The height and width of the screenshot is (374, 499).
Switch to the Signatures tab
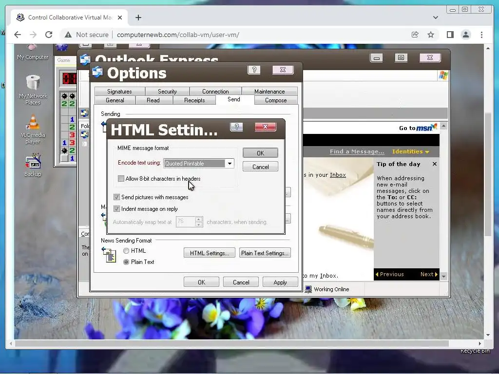[120, 91]
